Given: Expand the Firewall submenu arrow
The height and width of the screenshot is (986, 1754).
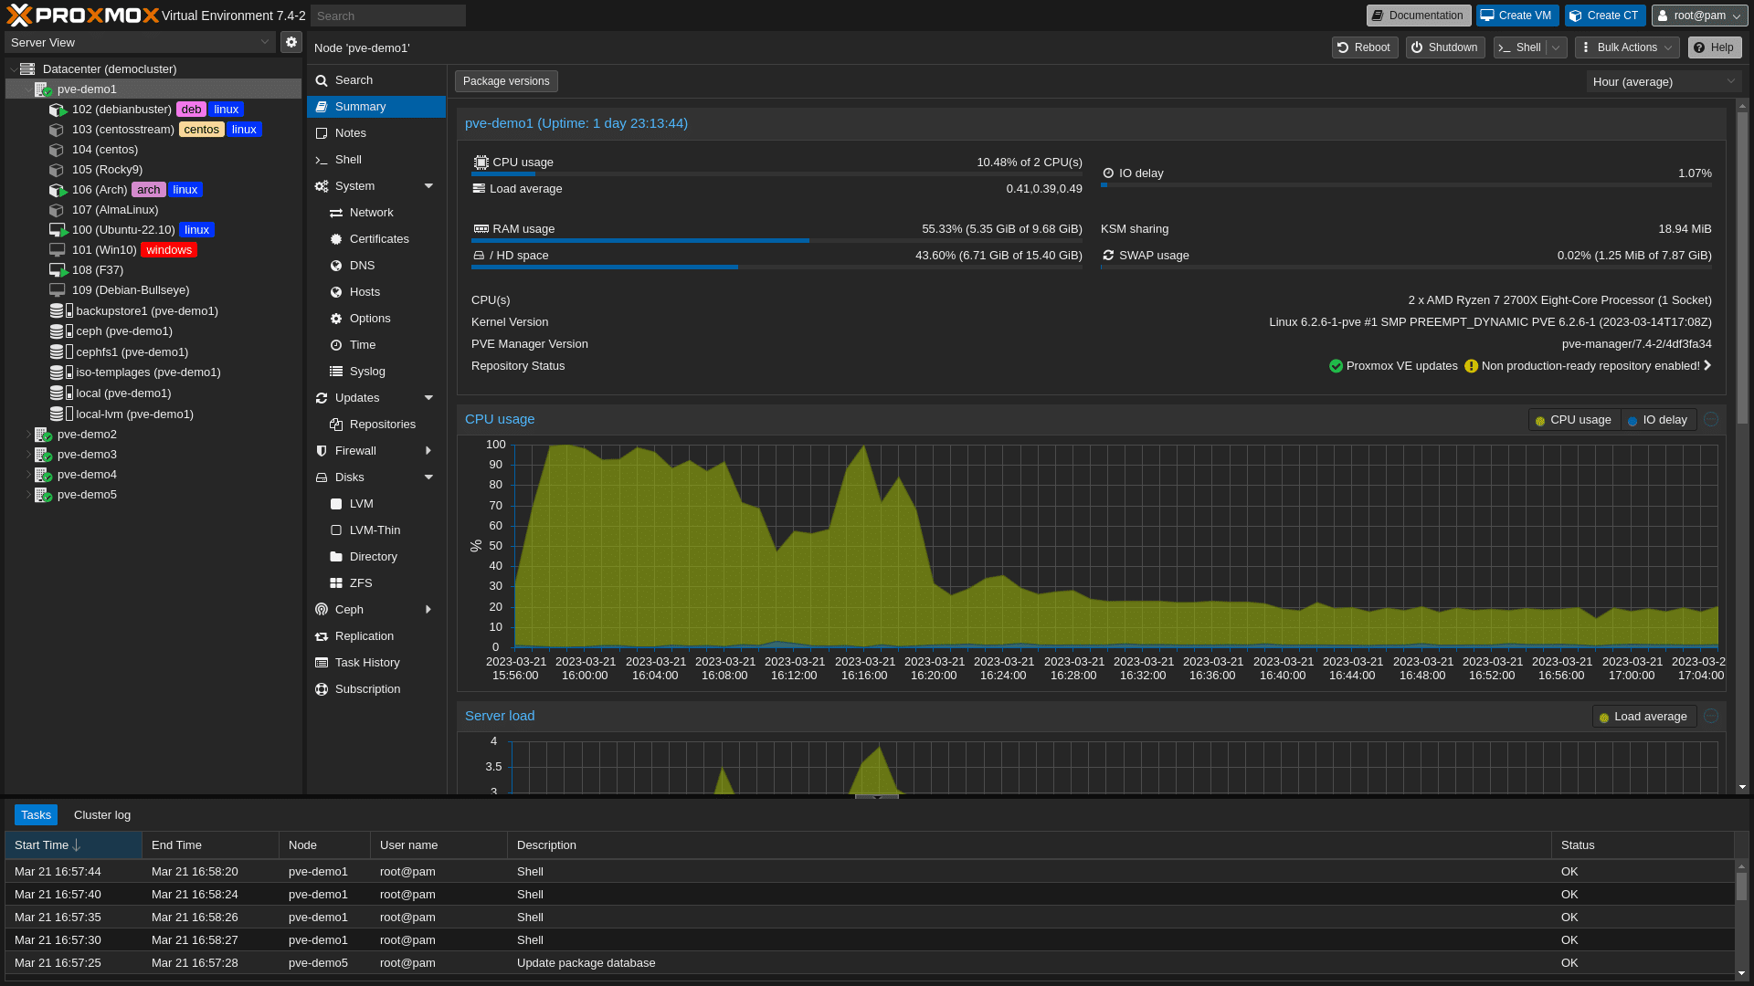Looking at the screenshot, I should pos(428,450).
